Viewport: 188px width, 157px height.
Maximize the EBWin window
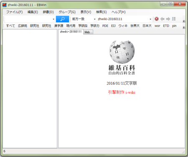click(x=170, y=4)
